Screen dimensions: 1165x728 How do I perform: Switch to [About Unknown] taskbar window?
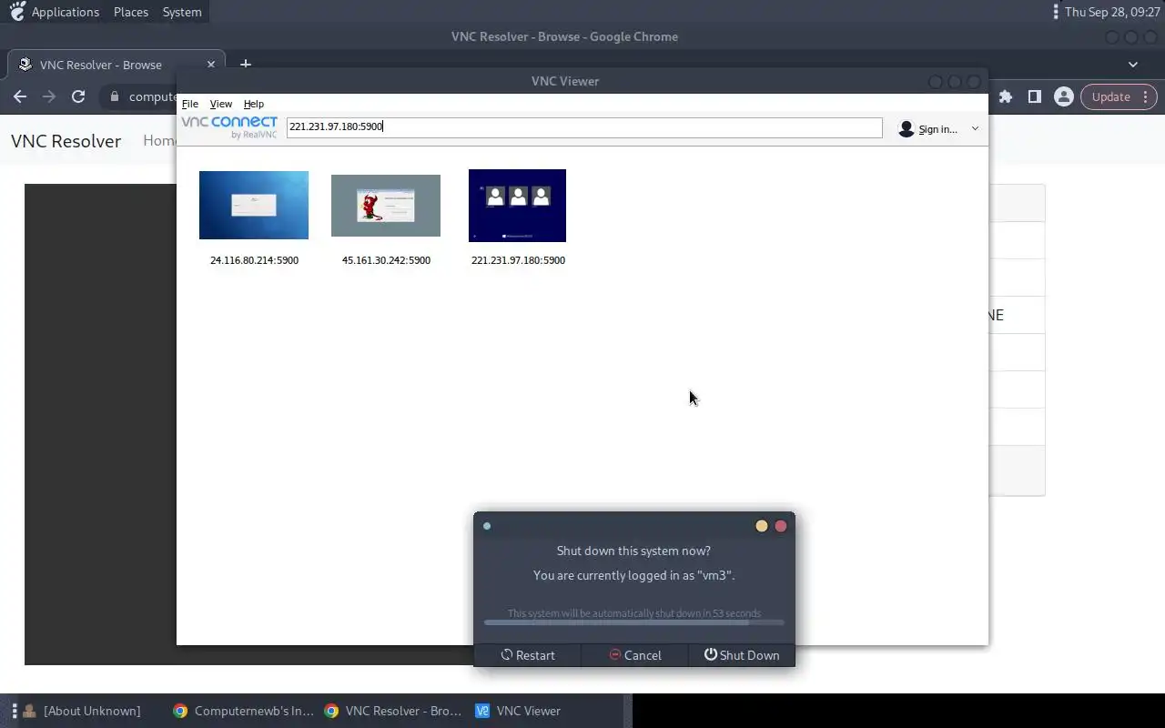[x=83, y=711]
